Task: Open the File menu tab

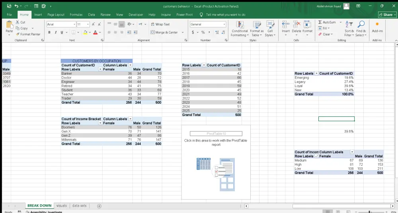Action: [x=10, y=15]
